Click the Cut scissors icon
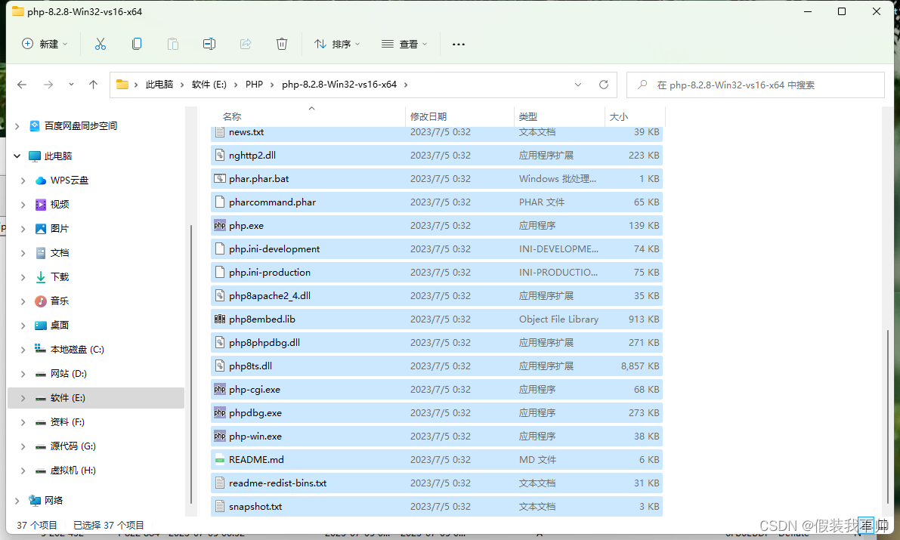 [x=101, y=45]
